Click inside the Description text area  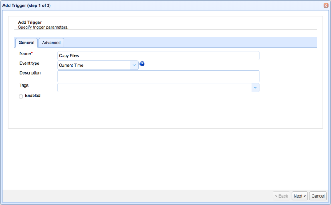click(158, 76)
